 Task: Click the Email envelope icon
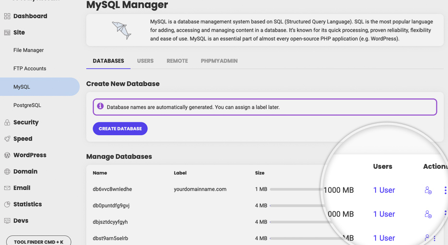pyautogui.click(x=7, y=188)
